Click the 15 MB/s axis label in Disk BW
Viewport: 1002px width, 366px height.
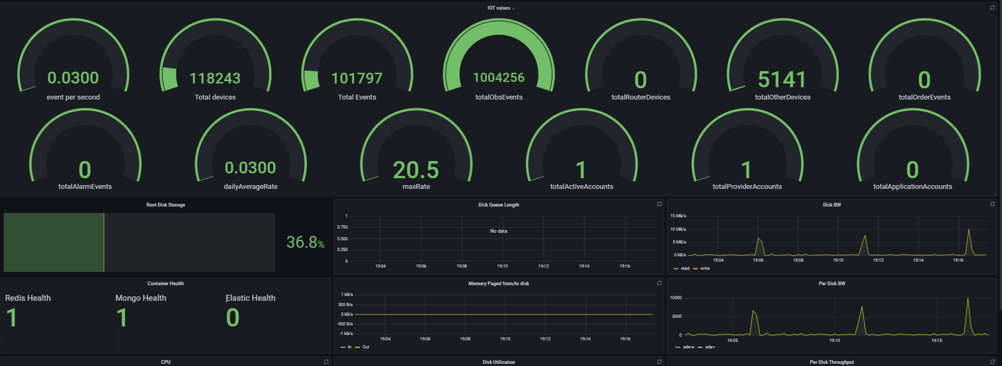(x=678, y=216)
